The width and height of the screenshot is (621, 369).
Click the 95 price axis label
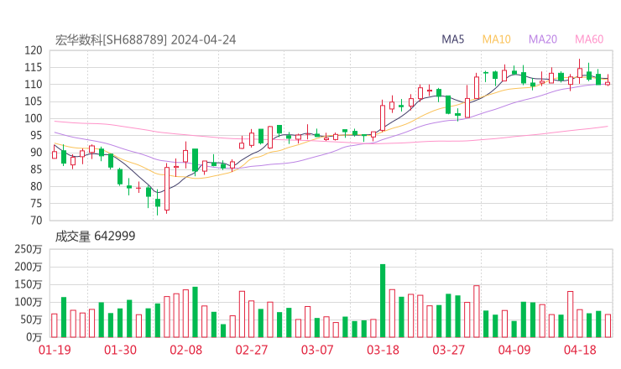click(x=36, y=135)
